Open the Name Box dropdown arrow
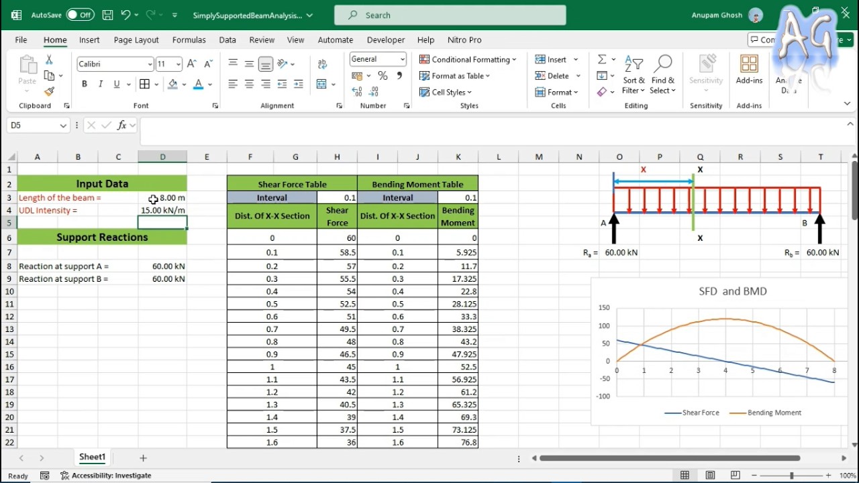This screenshot has height=483, width=859. coord(63,125)
